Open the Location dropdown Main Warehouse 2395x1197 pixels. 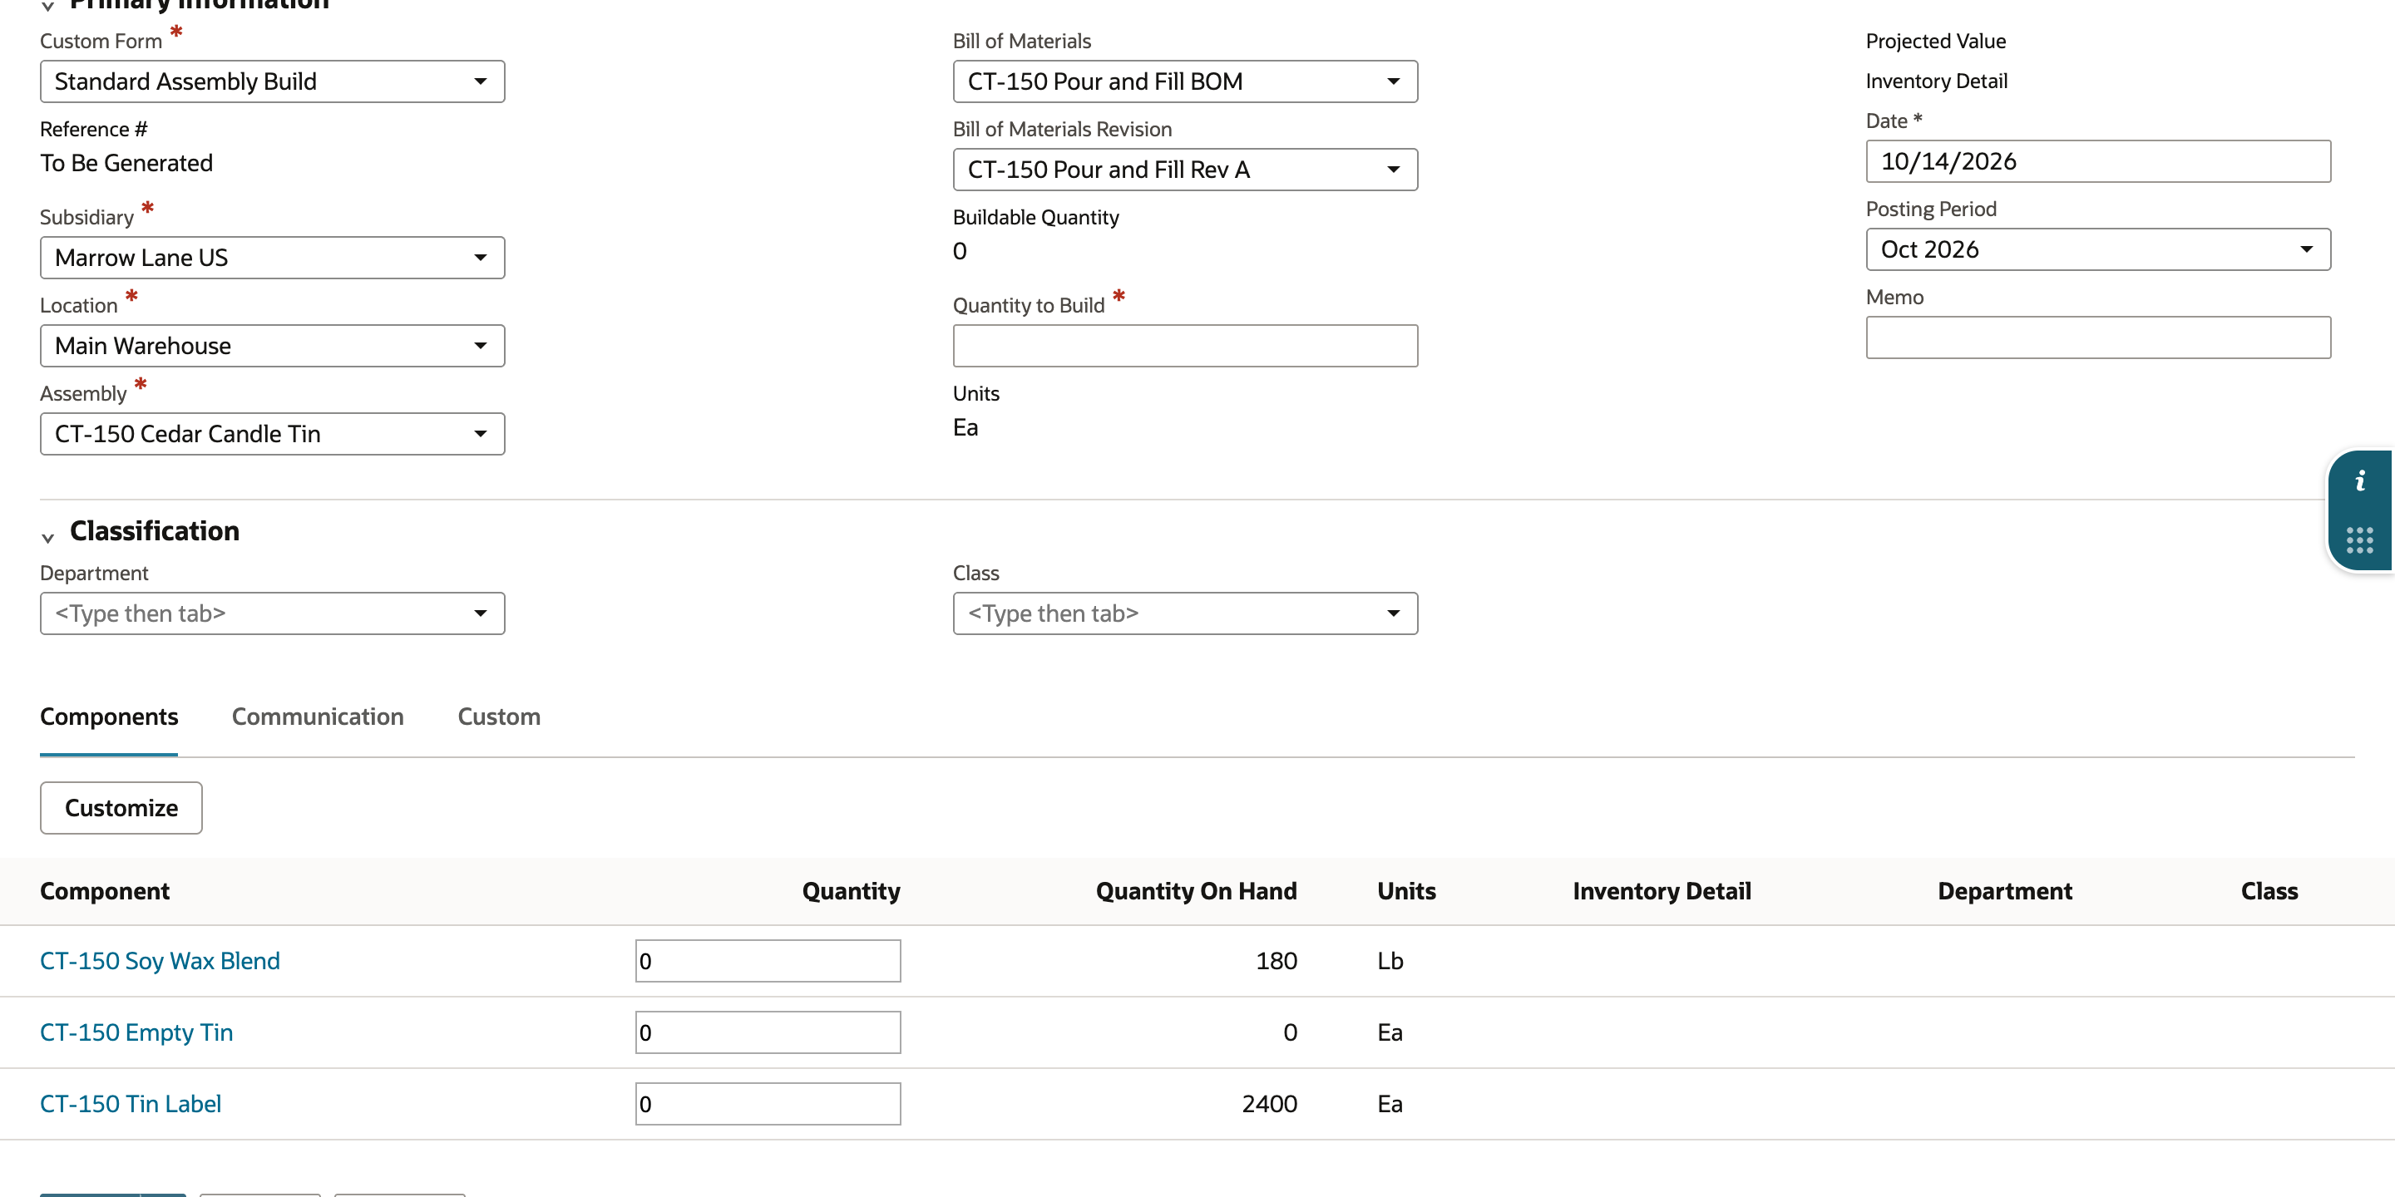tap(273, 346)
